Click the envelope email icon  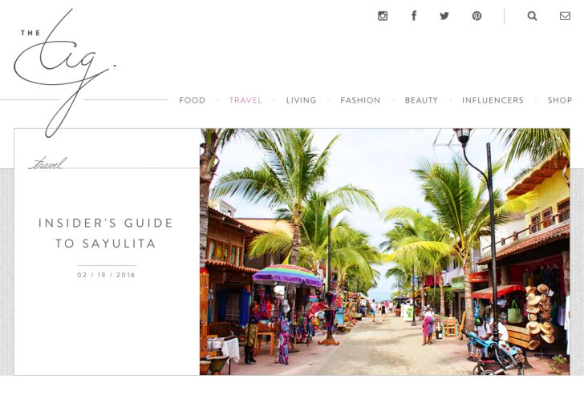click(x=565, y=16)
